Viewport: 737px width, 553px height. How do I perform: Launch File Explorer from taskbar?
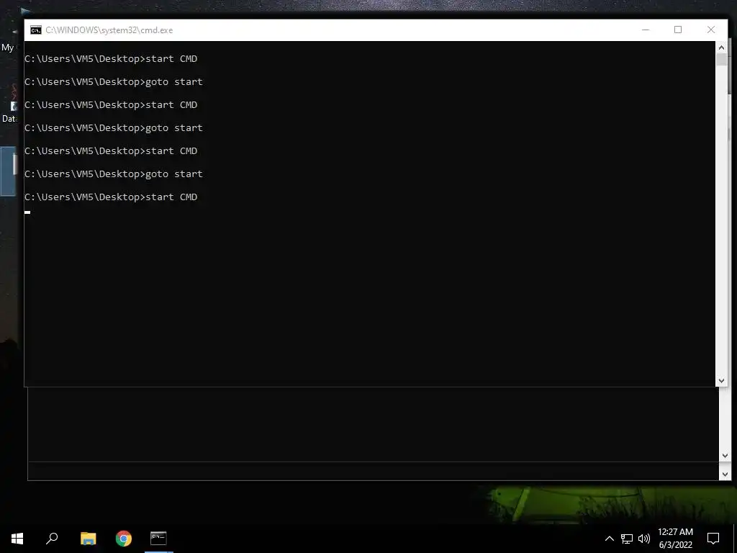click(88, 539)
